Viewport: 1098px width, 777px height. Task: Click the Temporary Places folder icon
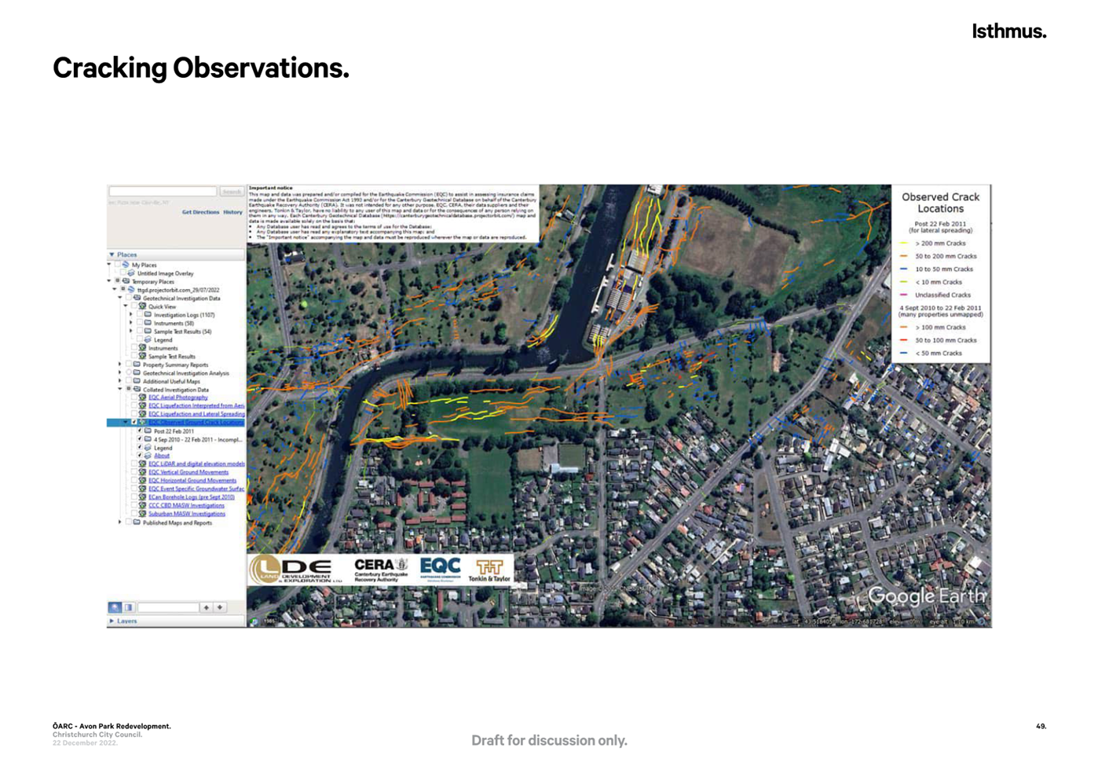[126, 281]
